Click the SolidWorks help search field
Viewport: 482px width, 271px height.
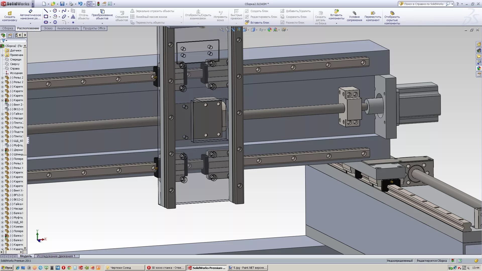click(x=424, y=4)
